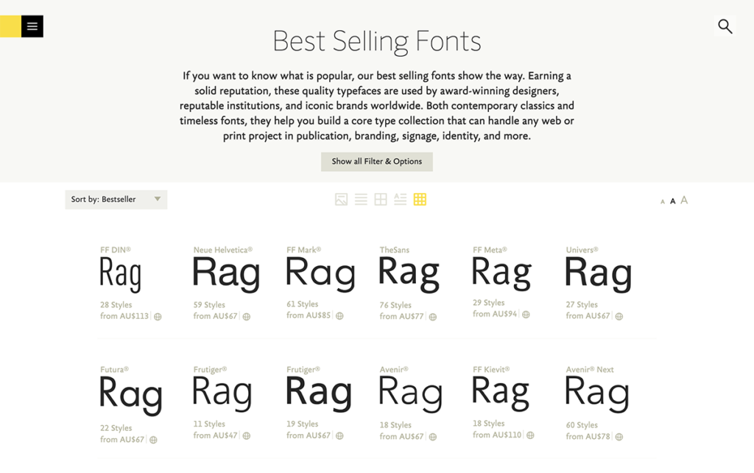Click the '61 Styles' text
The height and width of the screenshot is (473, 754).
pos(303,304)
